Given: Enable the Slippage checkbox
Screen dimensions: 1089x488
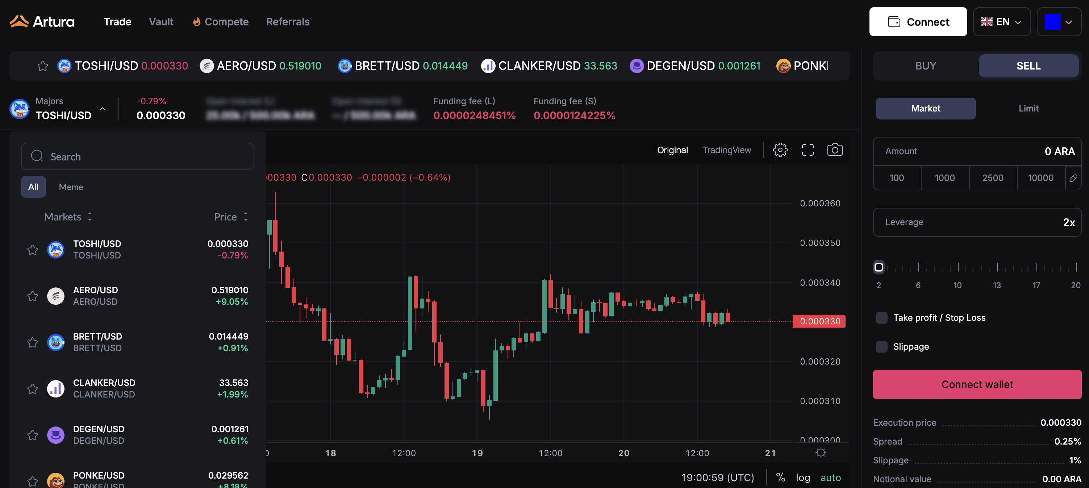Looking at the screenshot, I should [x=882, y=347].
